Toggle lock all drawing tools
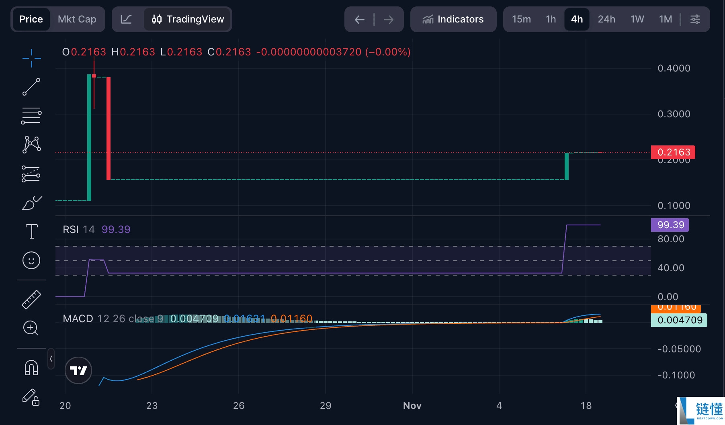The height and width of the screenshot is (425, 725). click(x=31, y=397)
